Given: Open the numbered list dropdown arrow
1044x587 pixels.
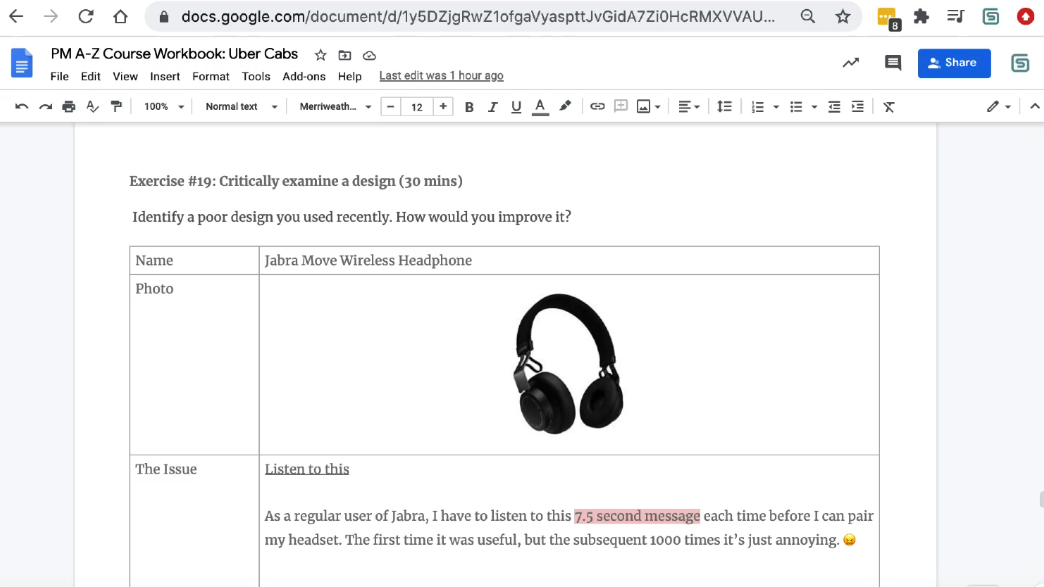Looking at the screenshot, I should (x=776, y=107).
